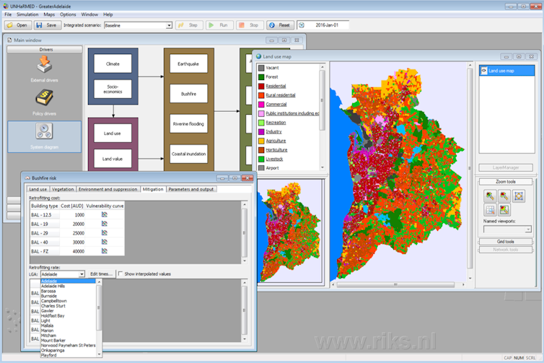The width and height of the screenshot is (544, 363).
Task: Open the Bushfire model block
Action: click(x=188, y=94)
